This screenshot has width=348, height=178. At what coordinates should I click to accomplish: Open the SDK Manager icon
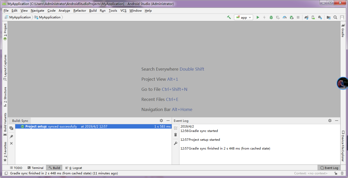(x=320, y=17)
